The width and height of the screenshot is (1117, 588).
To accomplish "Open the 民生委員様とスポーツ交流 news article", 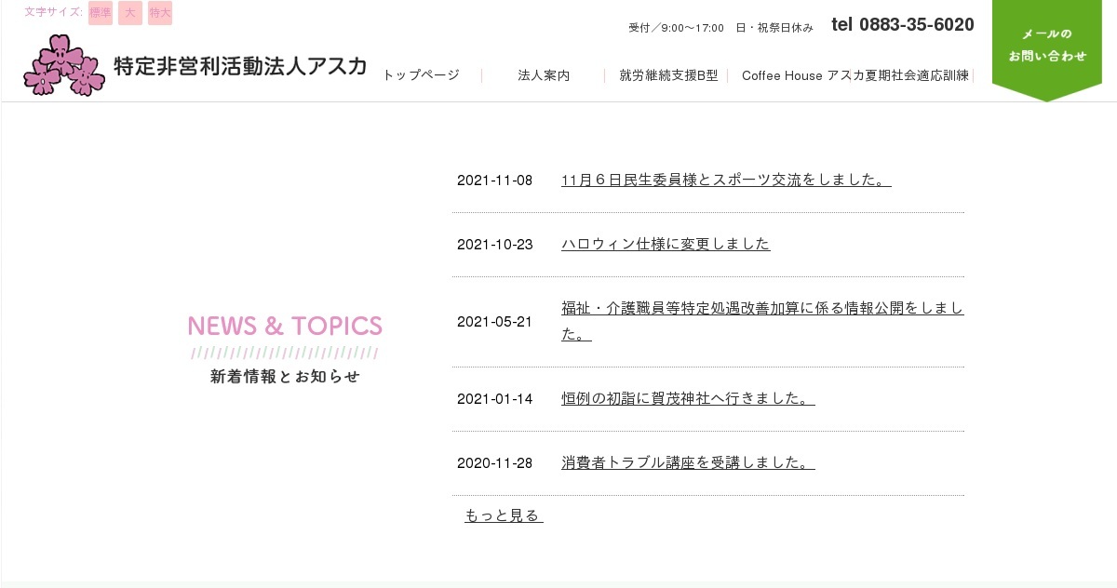I will click(726, 180).
